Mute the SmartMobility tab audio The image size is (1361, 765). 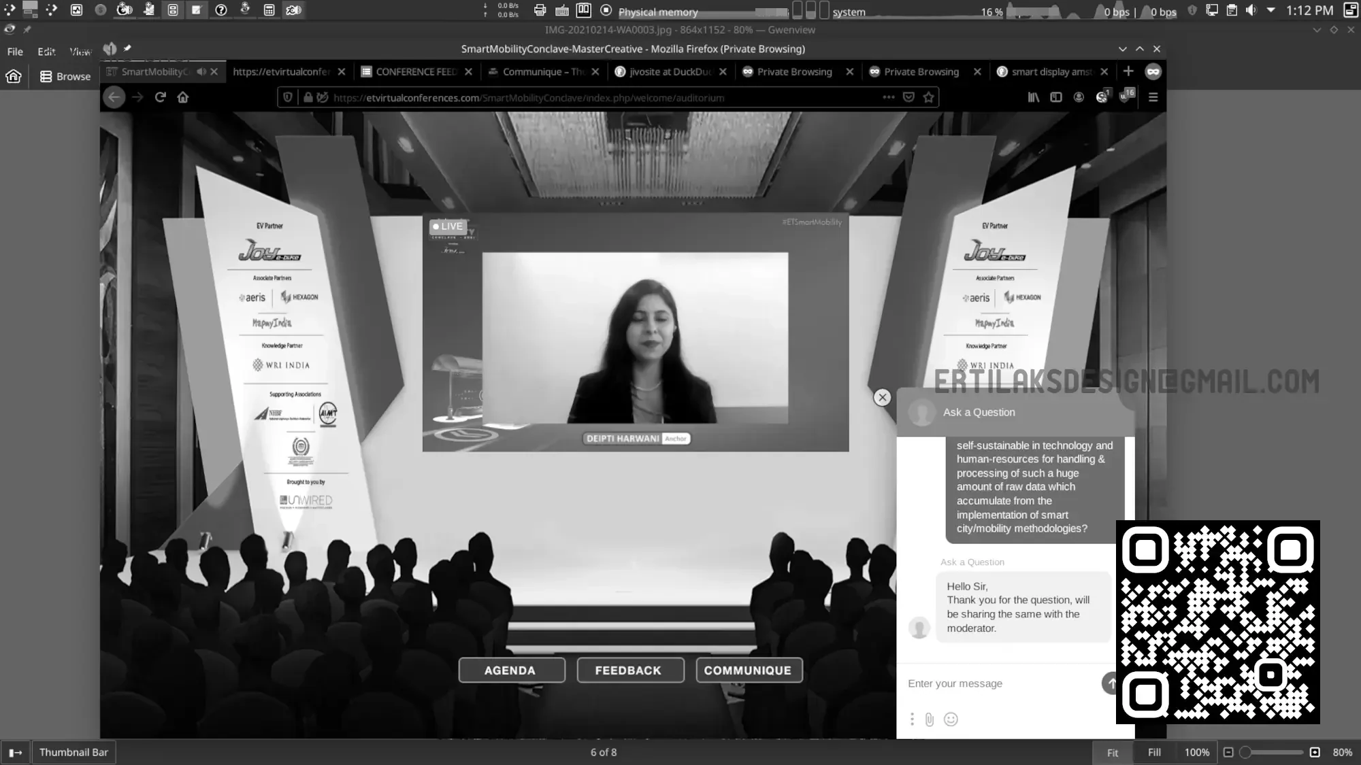pyautogui.click(x=201, y=71)
